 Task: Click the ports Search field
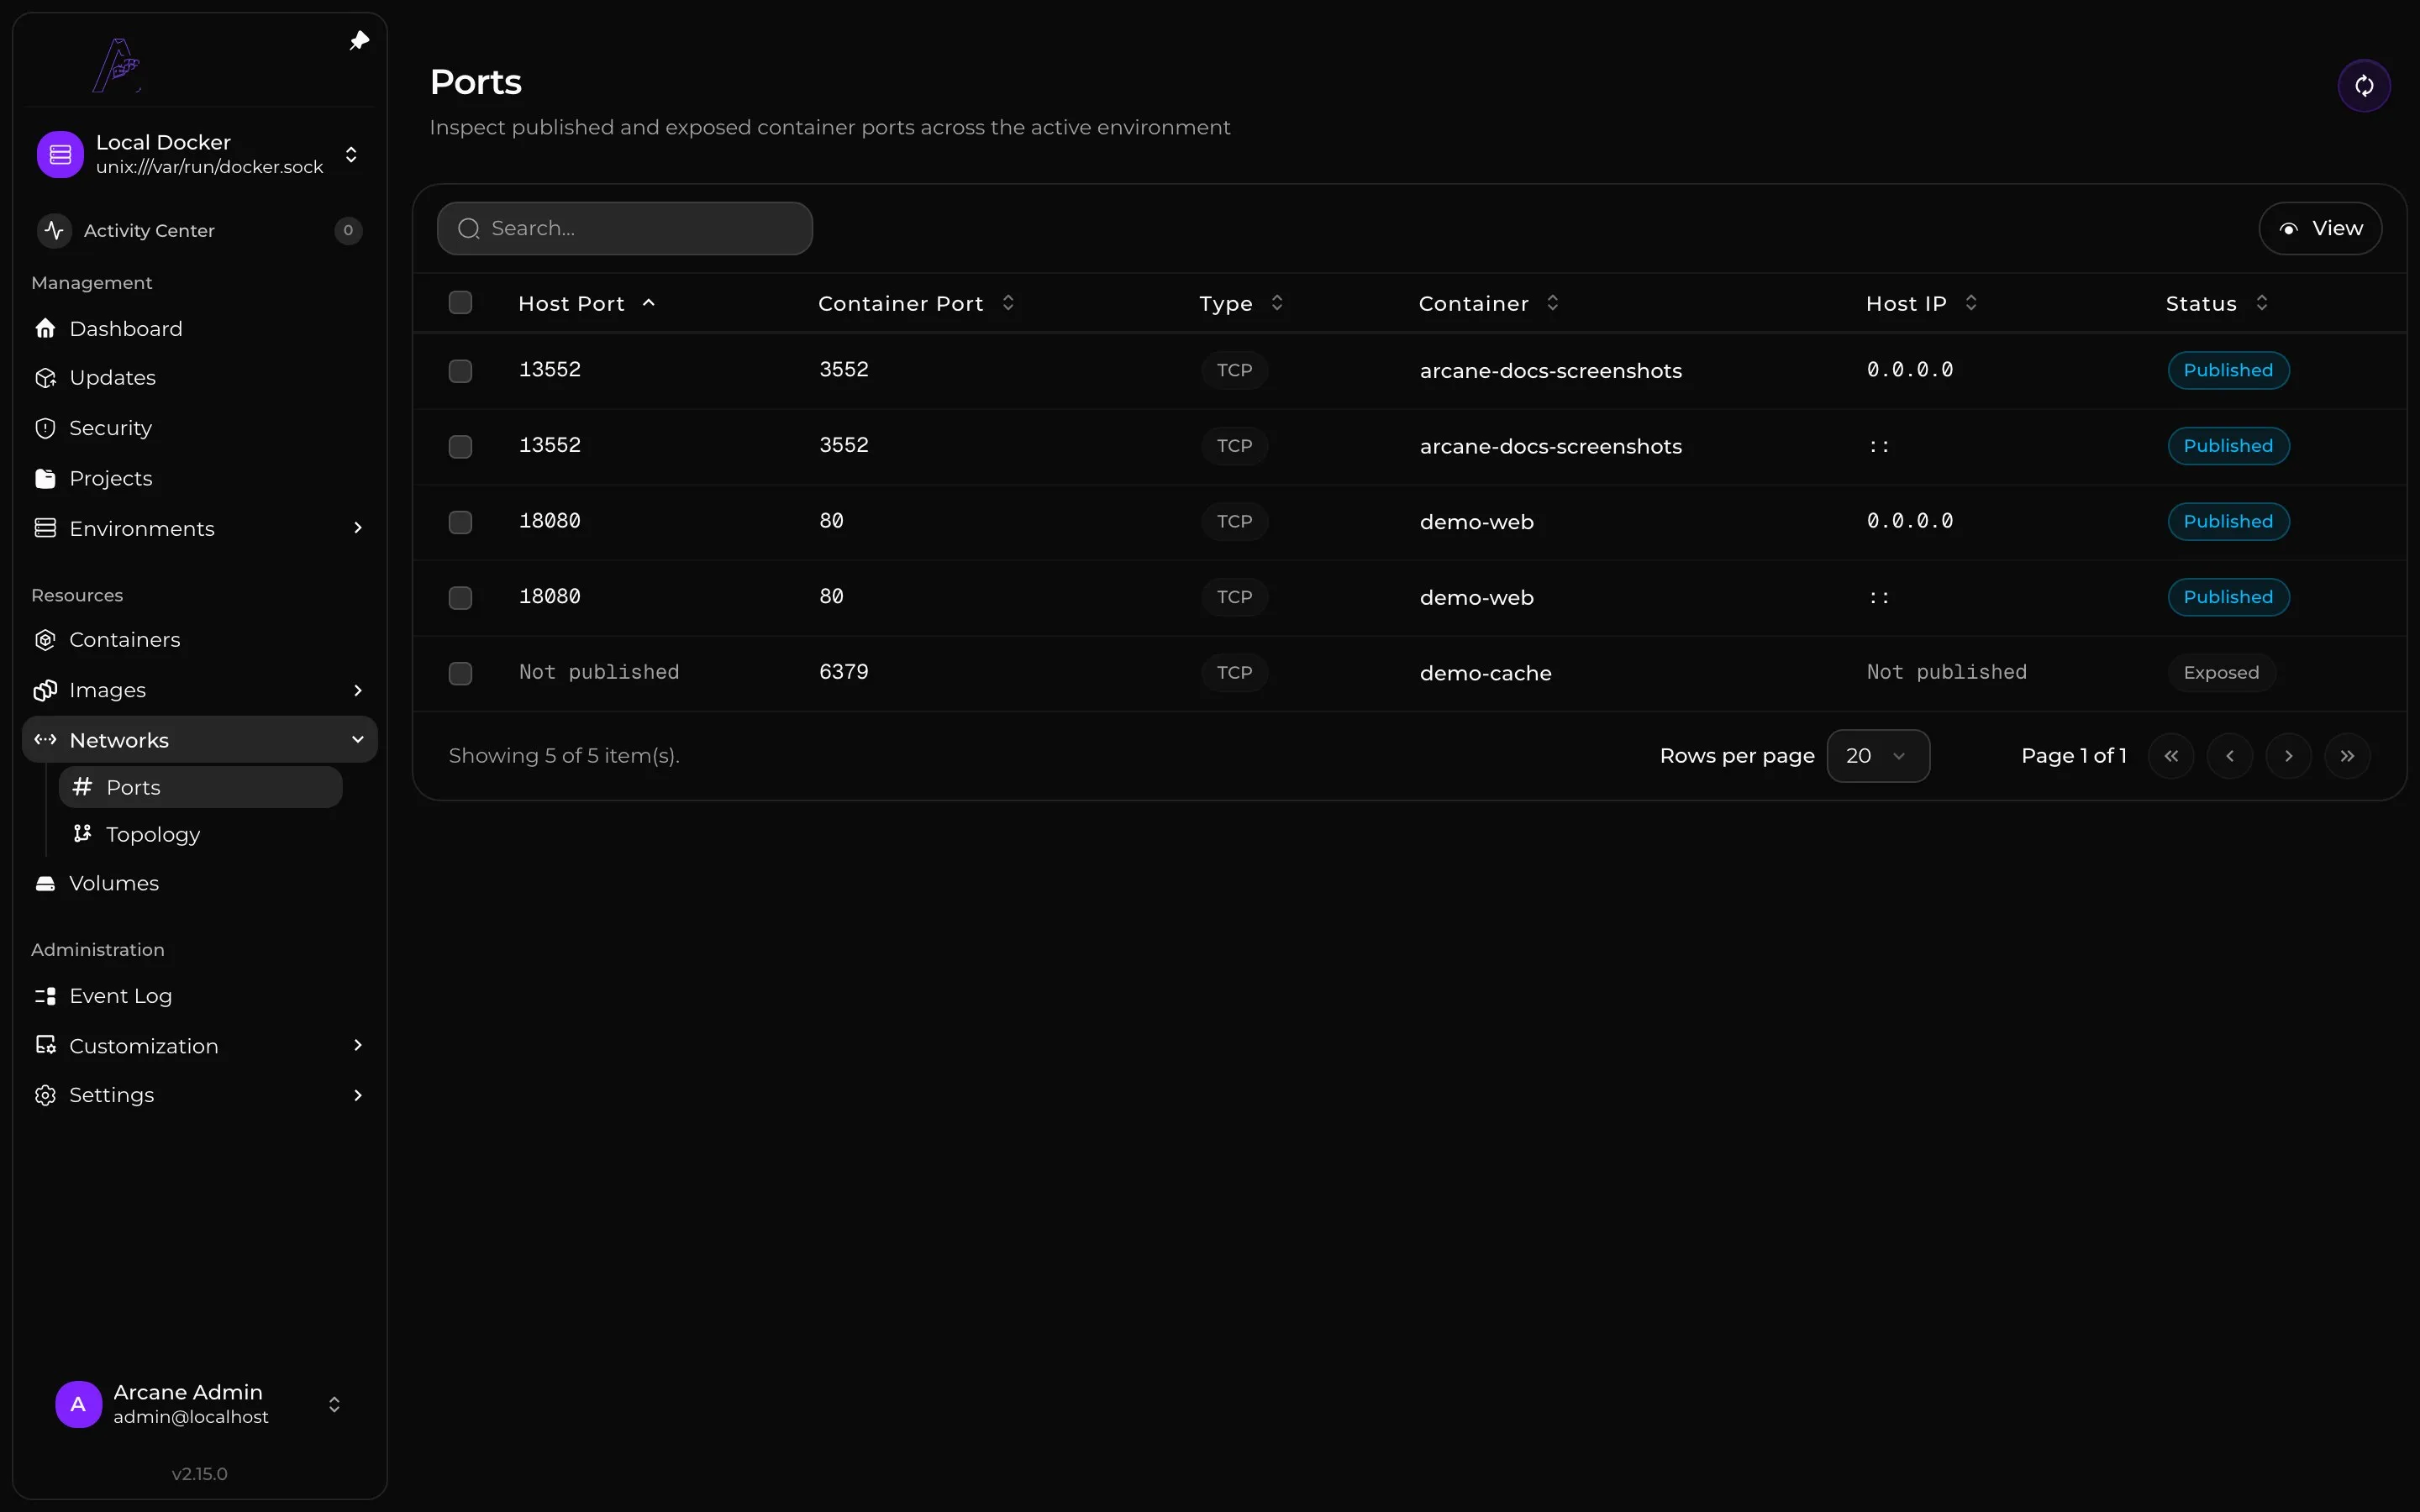coord(625,228)
